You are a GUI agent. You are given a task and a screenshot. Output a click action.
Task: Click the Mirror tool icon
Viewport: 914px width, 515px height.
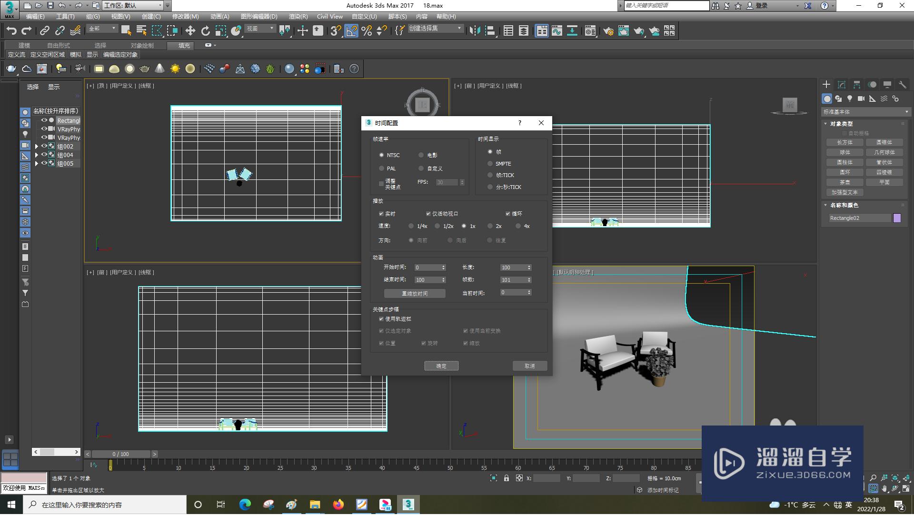(475, 31)
